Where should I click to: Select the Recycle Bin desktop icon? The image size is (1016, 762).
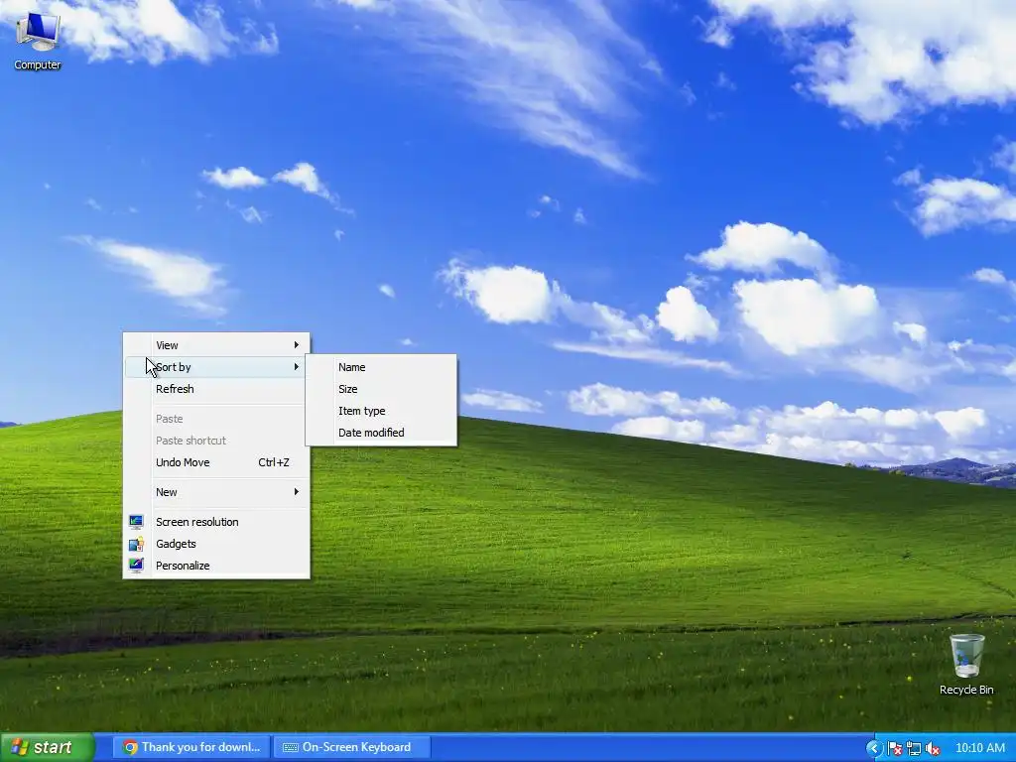click(x=966, y=665)
